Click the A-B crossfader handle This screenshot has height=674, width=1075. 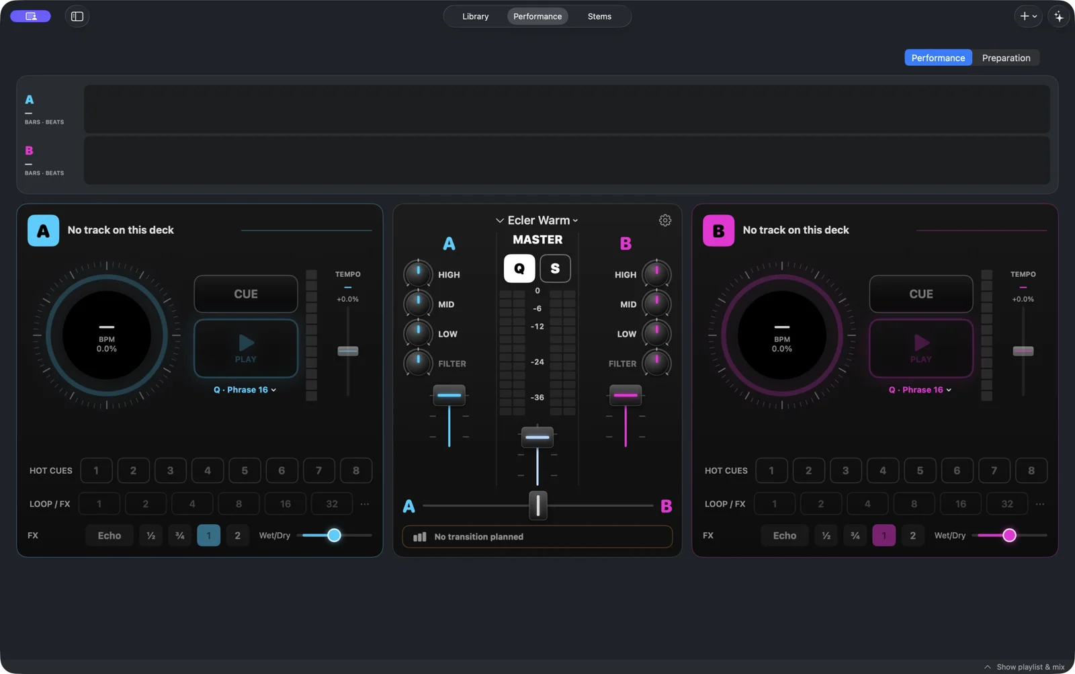(538, 506)
